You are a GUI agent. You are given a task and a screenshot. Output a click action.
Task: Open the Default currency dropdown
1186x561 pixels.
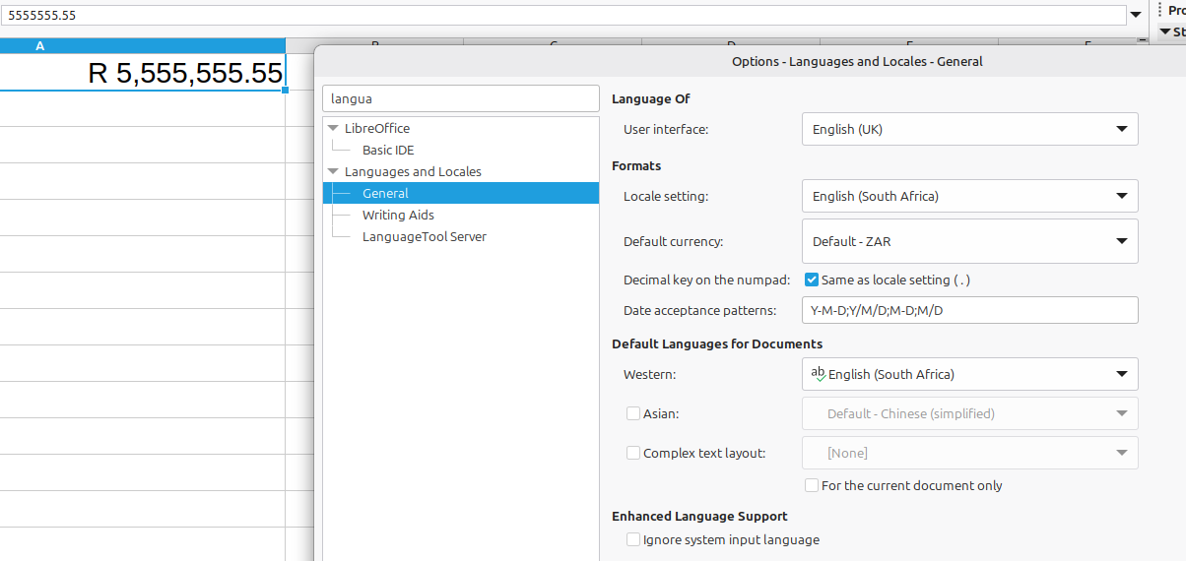click(x=969, y=241)
